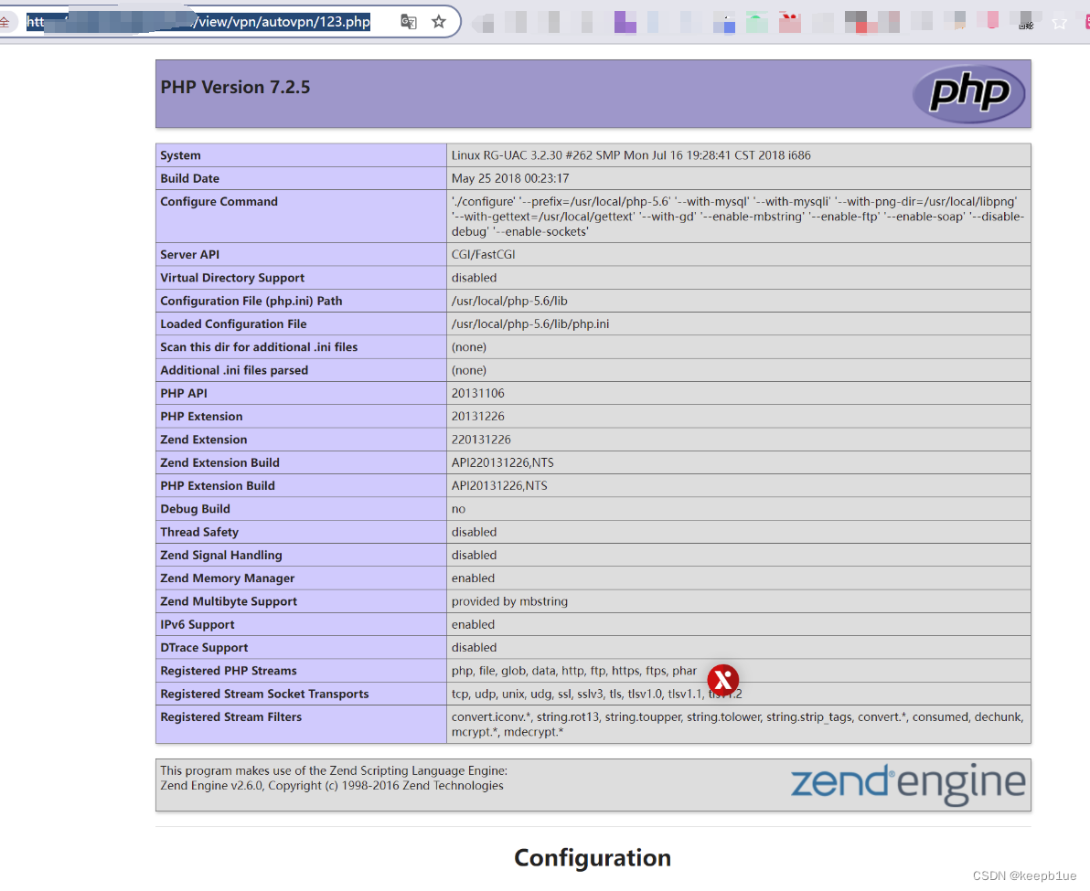Select the 'Zend Multibyte Support' label
The height and width of the screenshot is (891, 1090).
[x=229, y=601]
